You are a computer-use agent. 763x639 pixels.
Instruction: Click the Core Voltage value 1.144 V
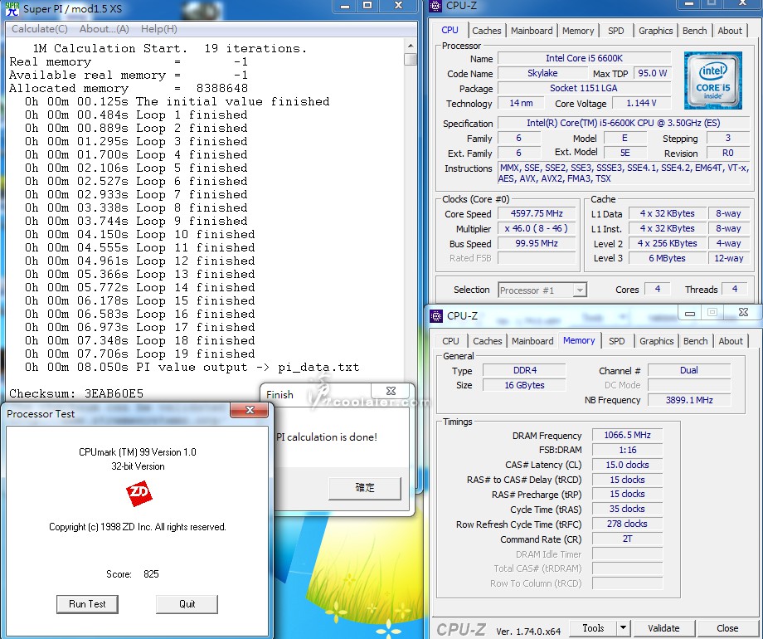pyautogui.click(x=641, y=103)
